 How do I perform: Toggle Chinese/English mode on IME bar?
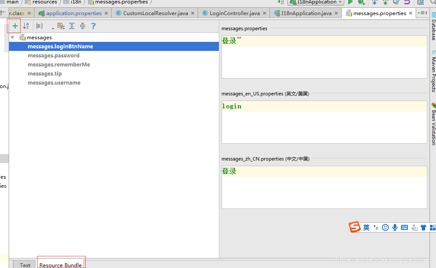click(366, 227)
